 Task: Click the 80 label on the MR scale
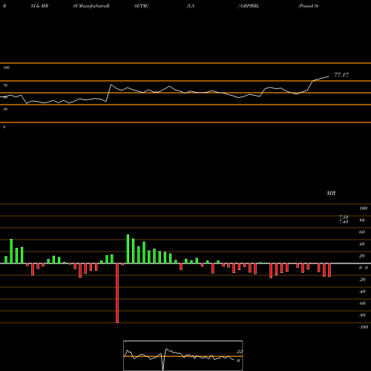pos(362,220)
